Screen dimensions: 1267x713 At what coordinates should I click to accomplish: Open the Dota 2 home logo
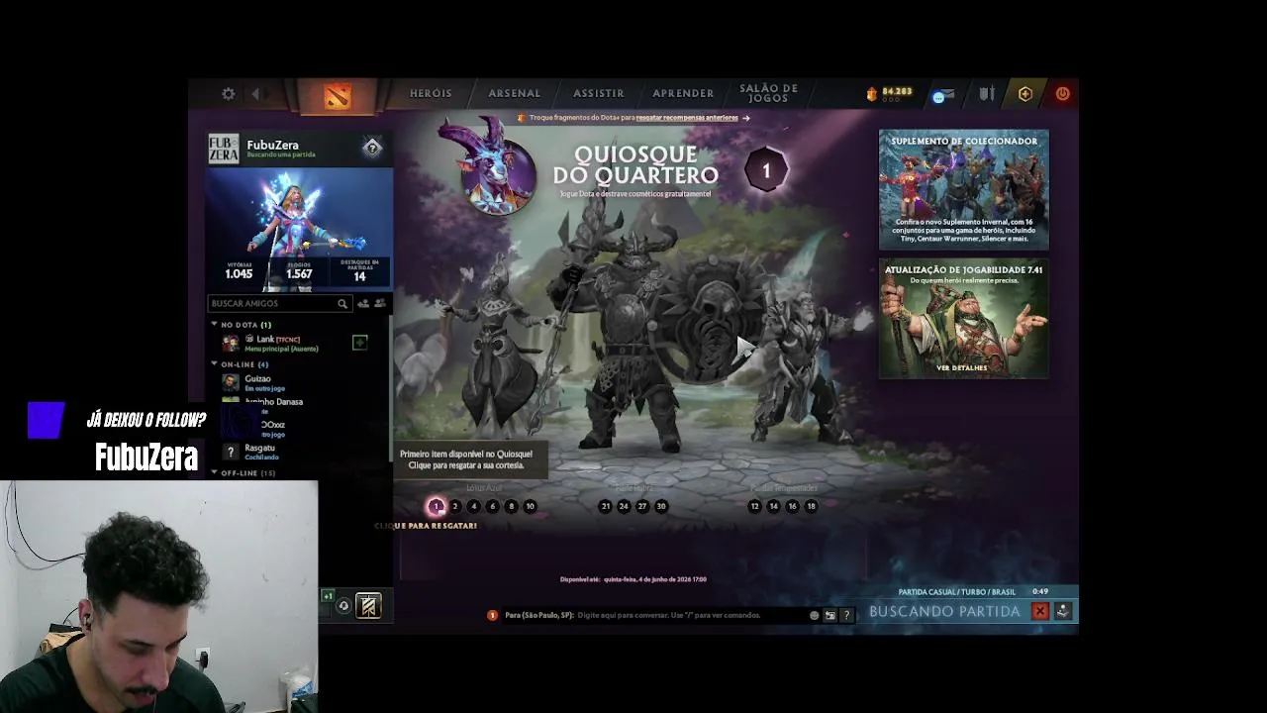click(338, 96)
